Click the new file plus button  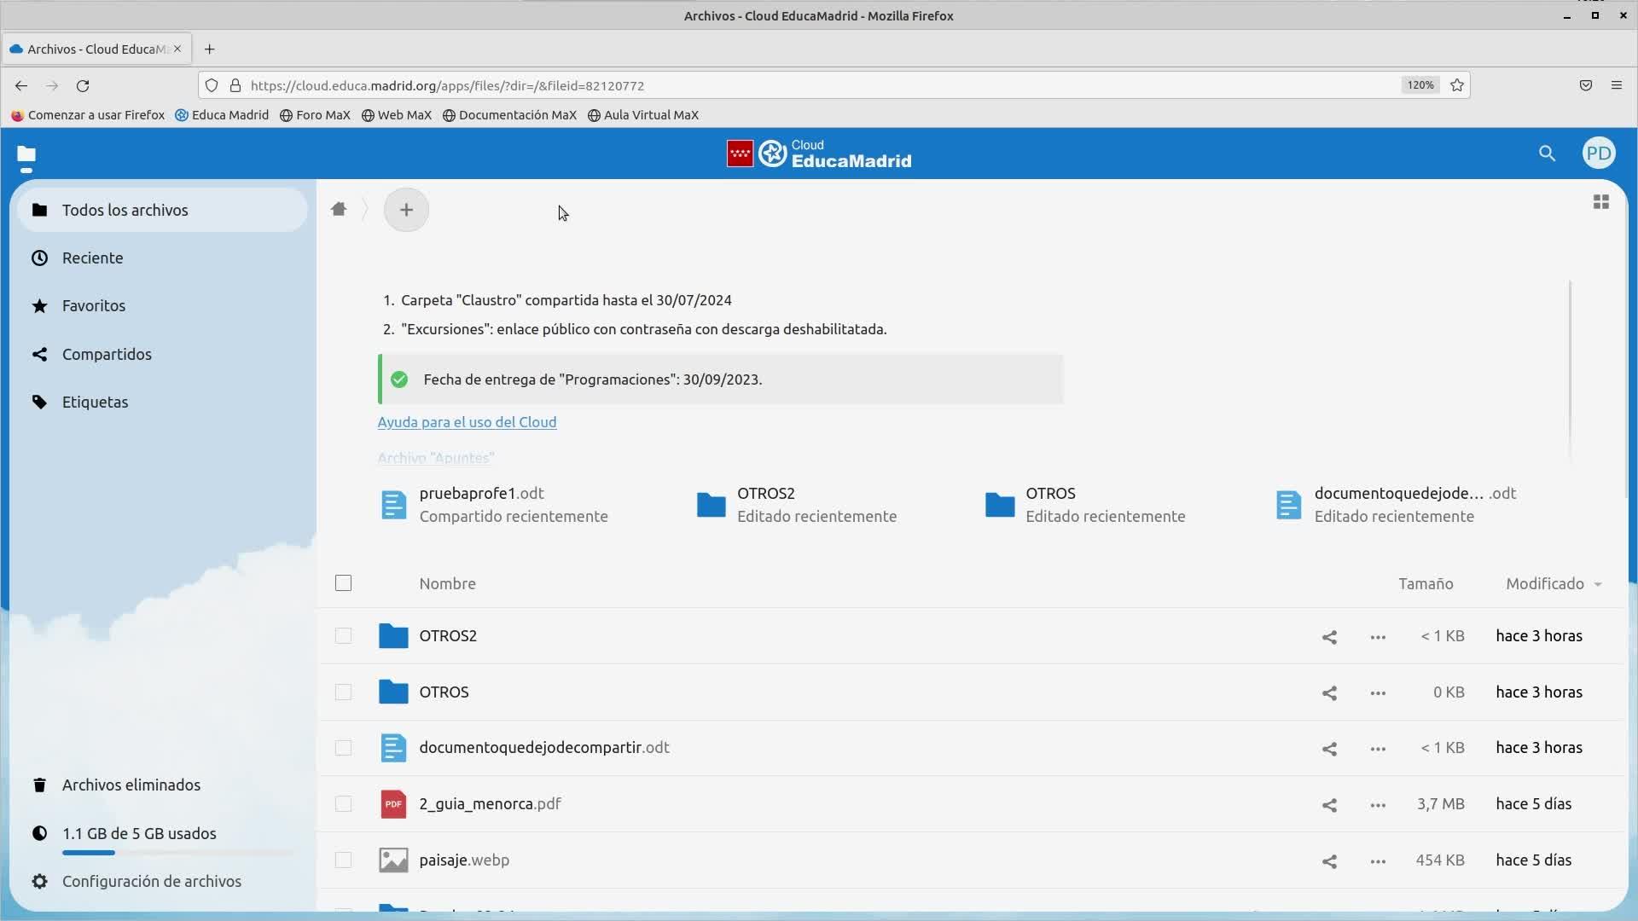pyautogui.click(x=406, y=210)
